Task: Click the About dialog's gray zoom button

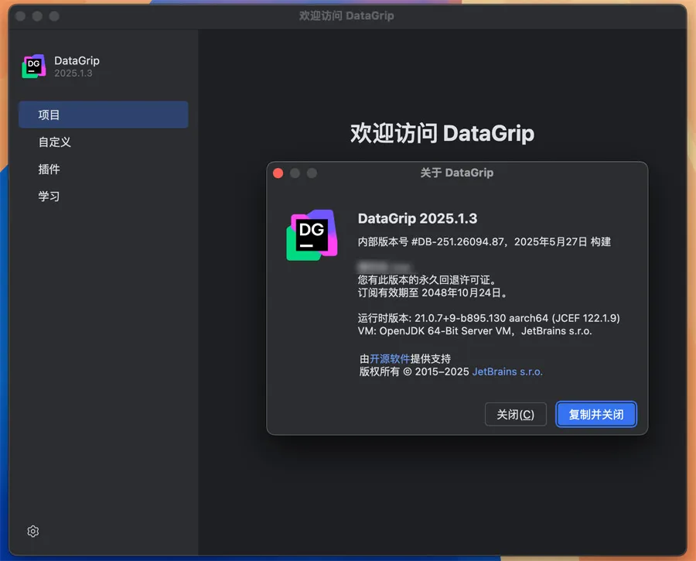Action: coord(312,173)
